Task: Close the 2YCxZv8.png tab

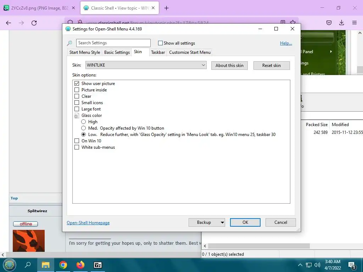Action: (x=73, y=8)
